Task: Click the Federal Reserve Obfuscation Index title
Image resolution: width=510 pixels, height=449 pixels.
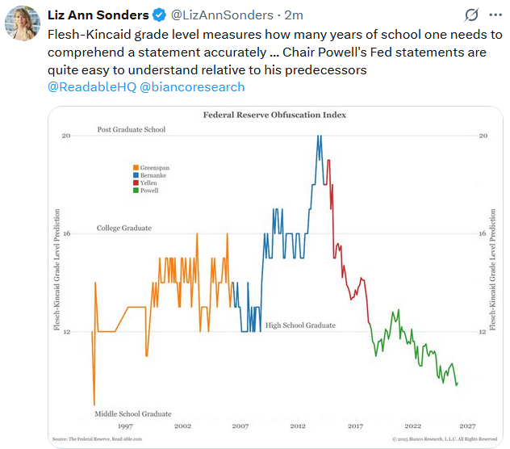Action: point(274,115)
